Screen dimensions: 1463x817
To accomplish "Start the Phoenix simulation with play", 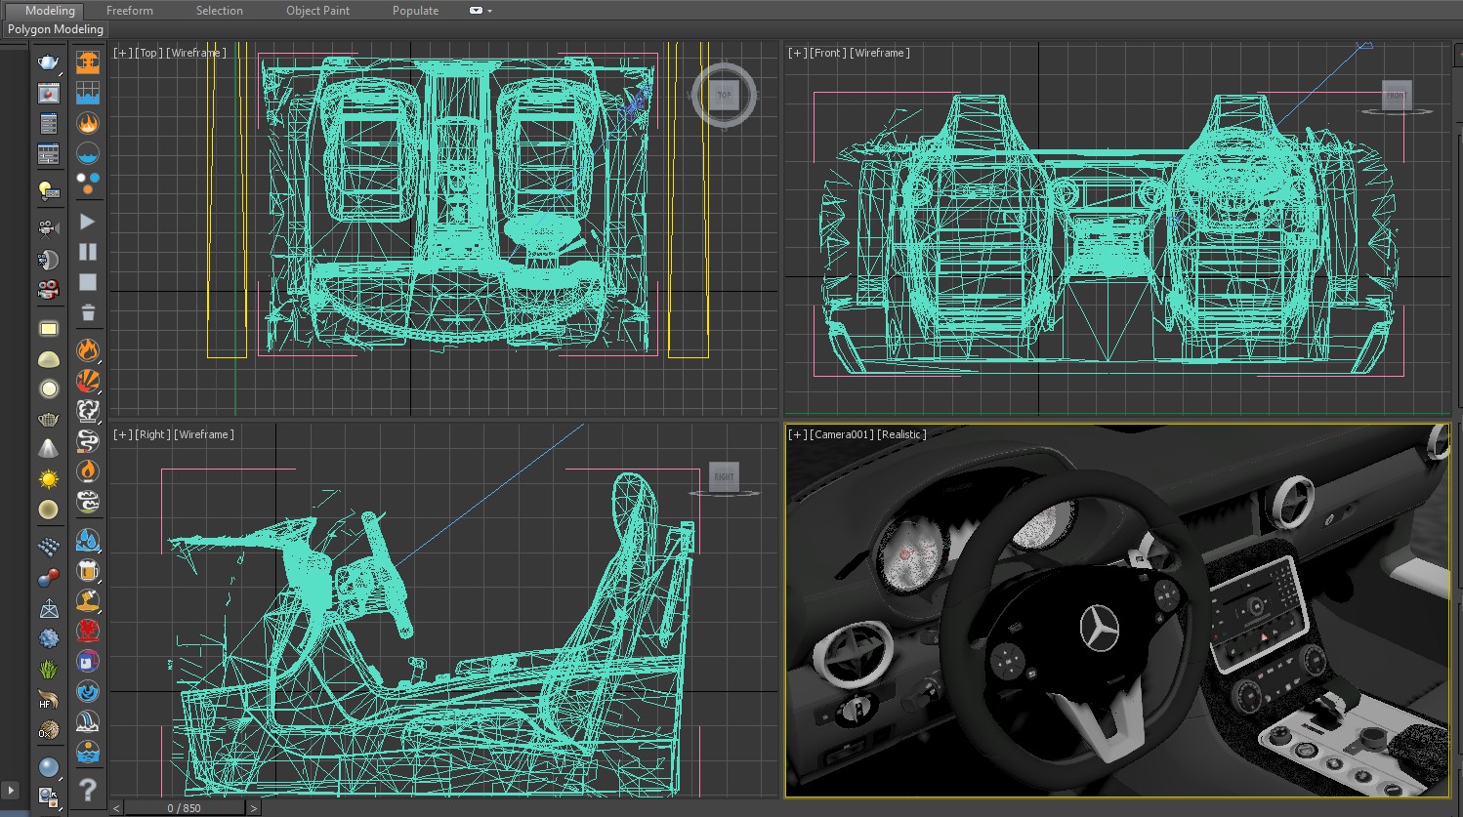I will [x=88, y=222].
